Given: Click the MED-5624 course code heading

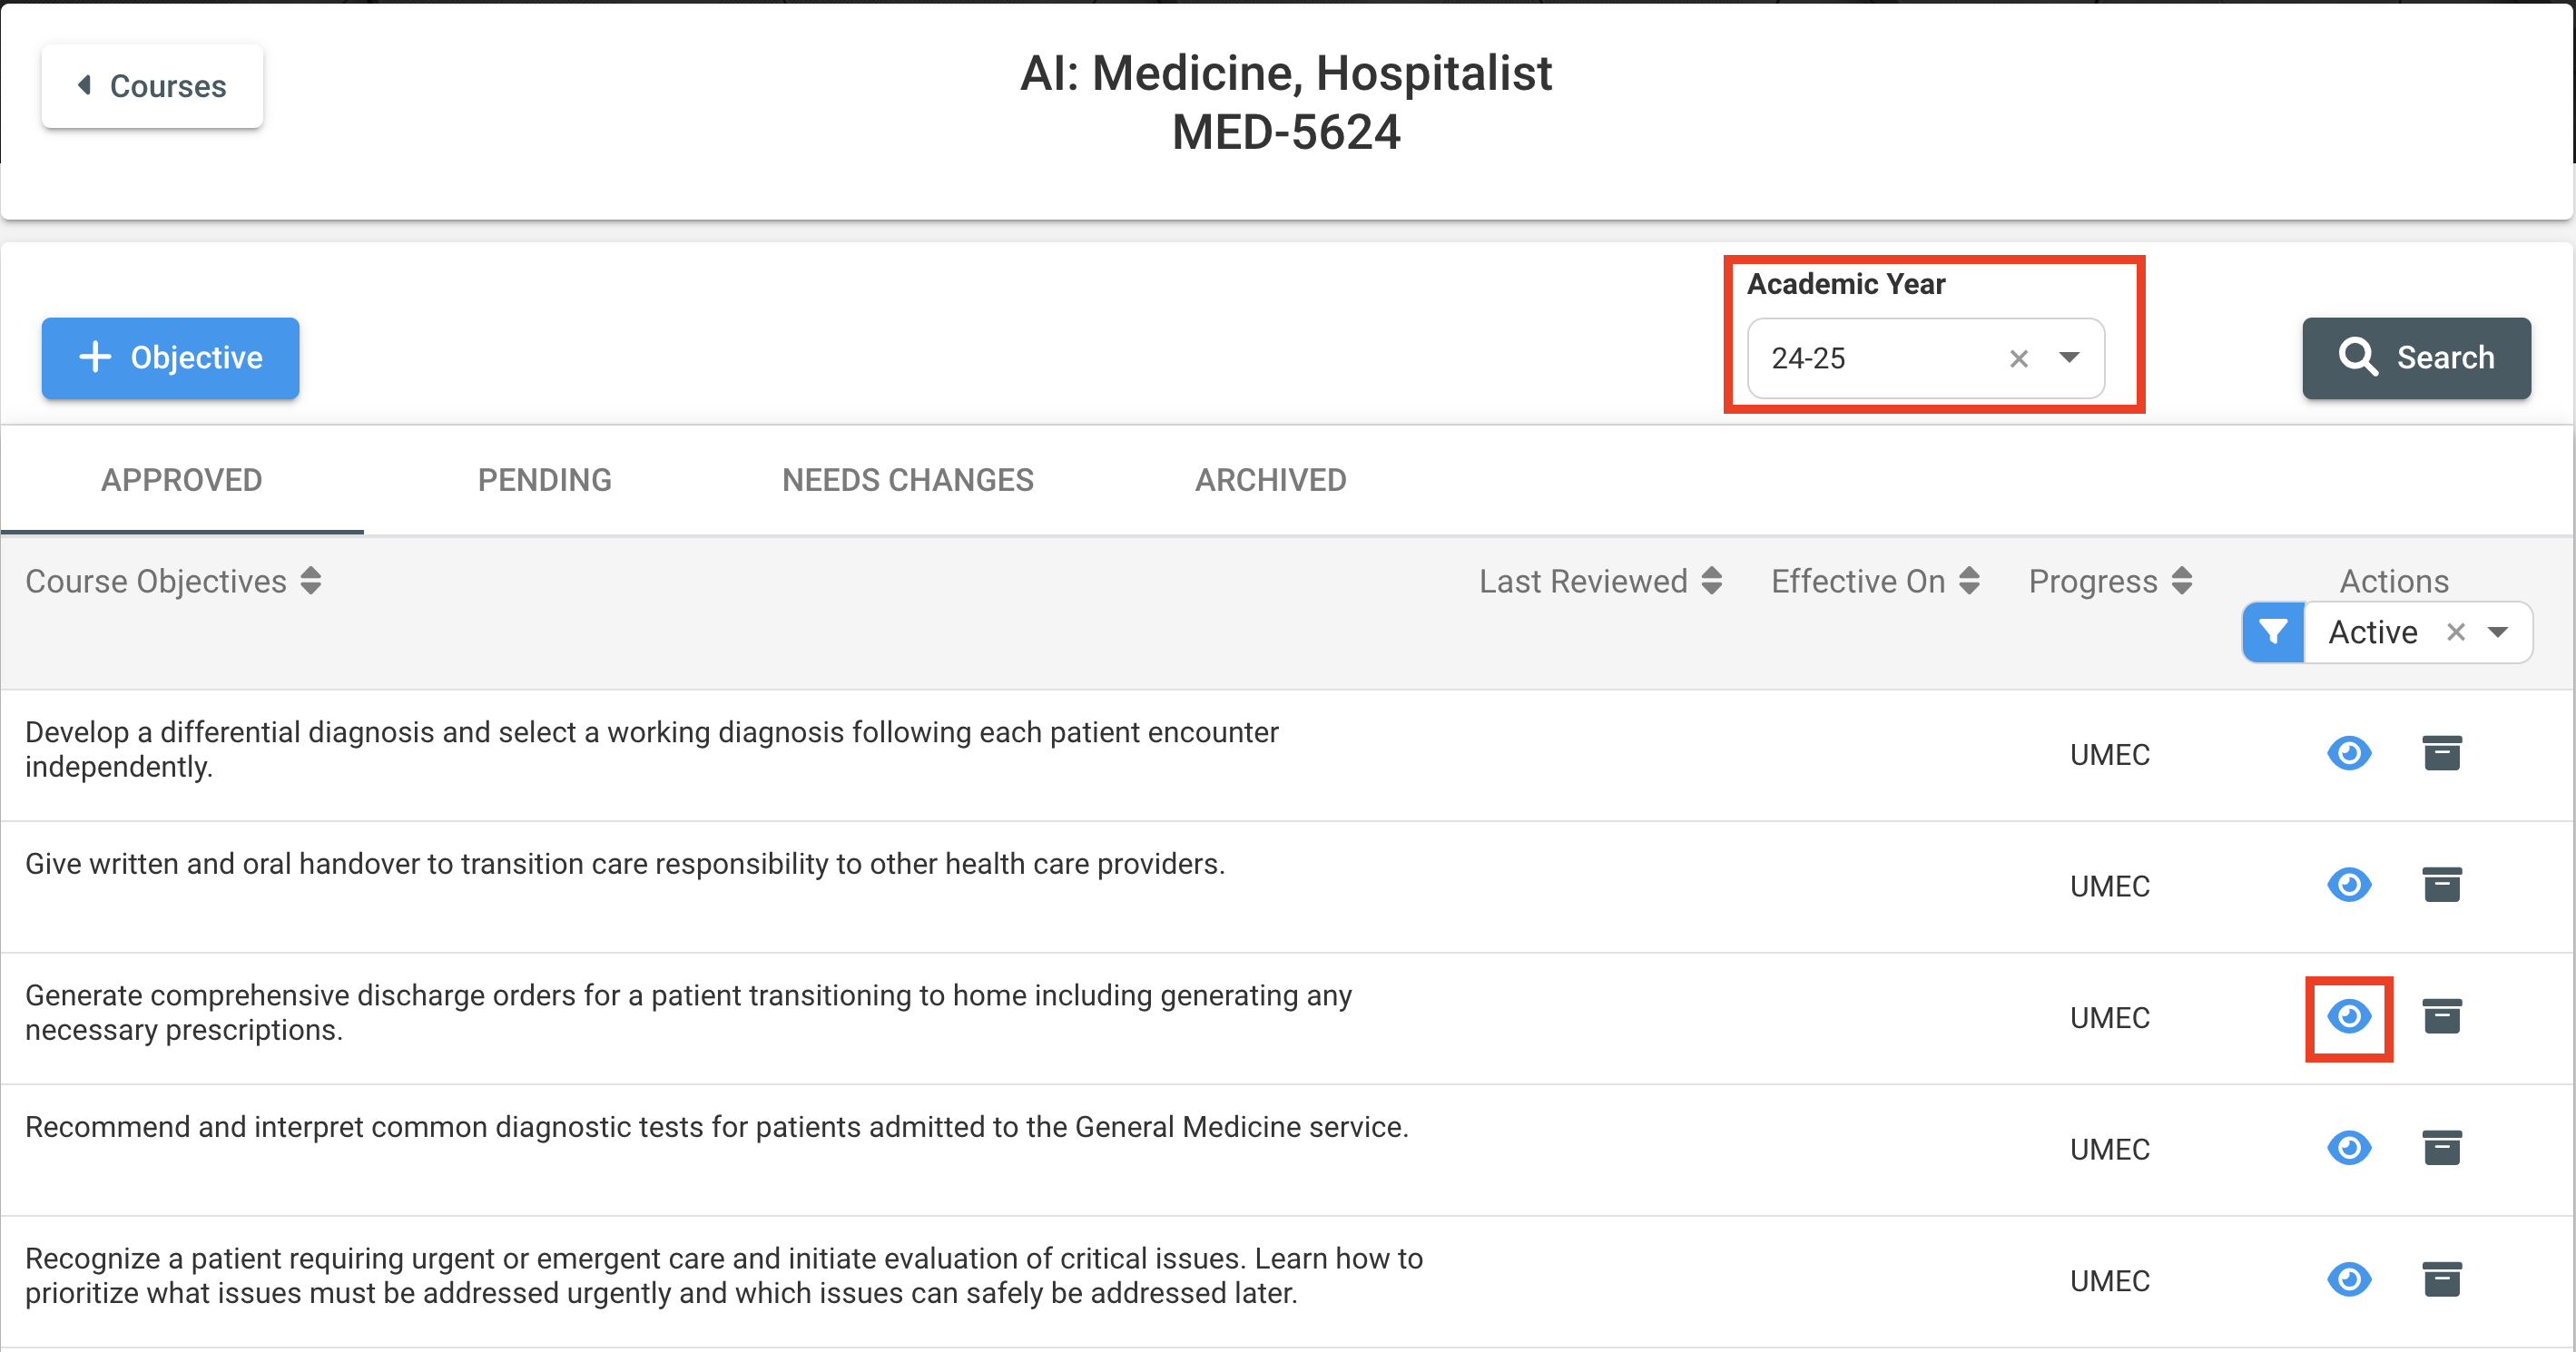Looking at the screenshot, I should pyautogui.click(x=1286, y=132).
